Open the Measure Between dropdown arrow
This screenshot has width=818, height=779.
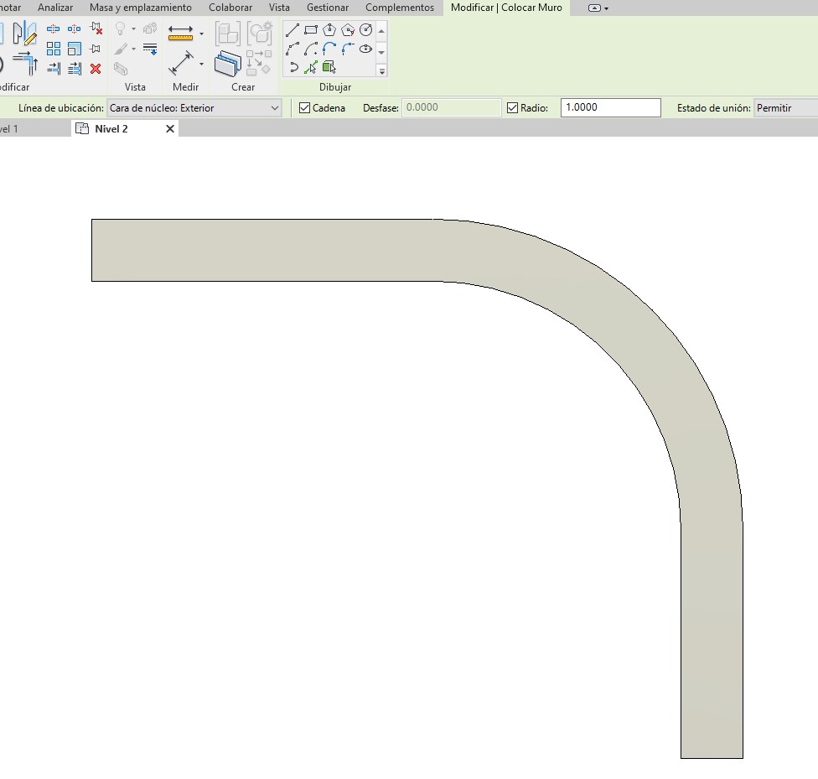[201, 34]
